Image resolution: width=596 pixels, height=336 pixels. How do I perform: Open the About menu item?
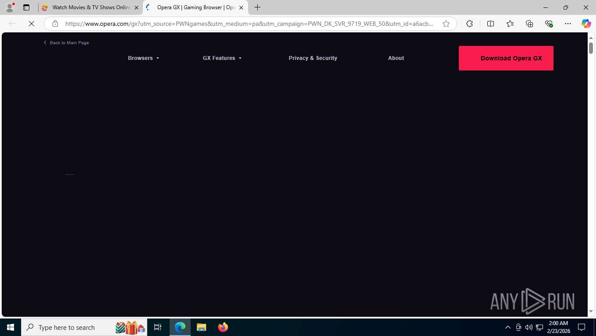396,58
